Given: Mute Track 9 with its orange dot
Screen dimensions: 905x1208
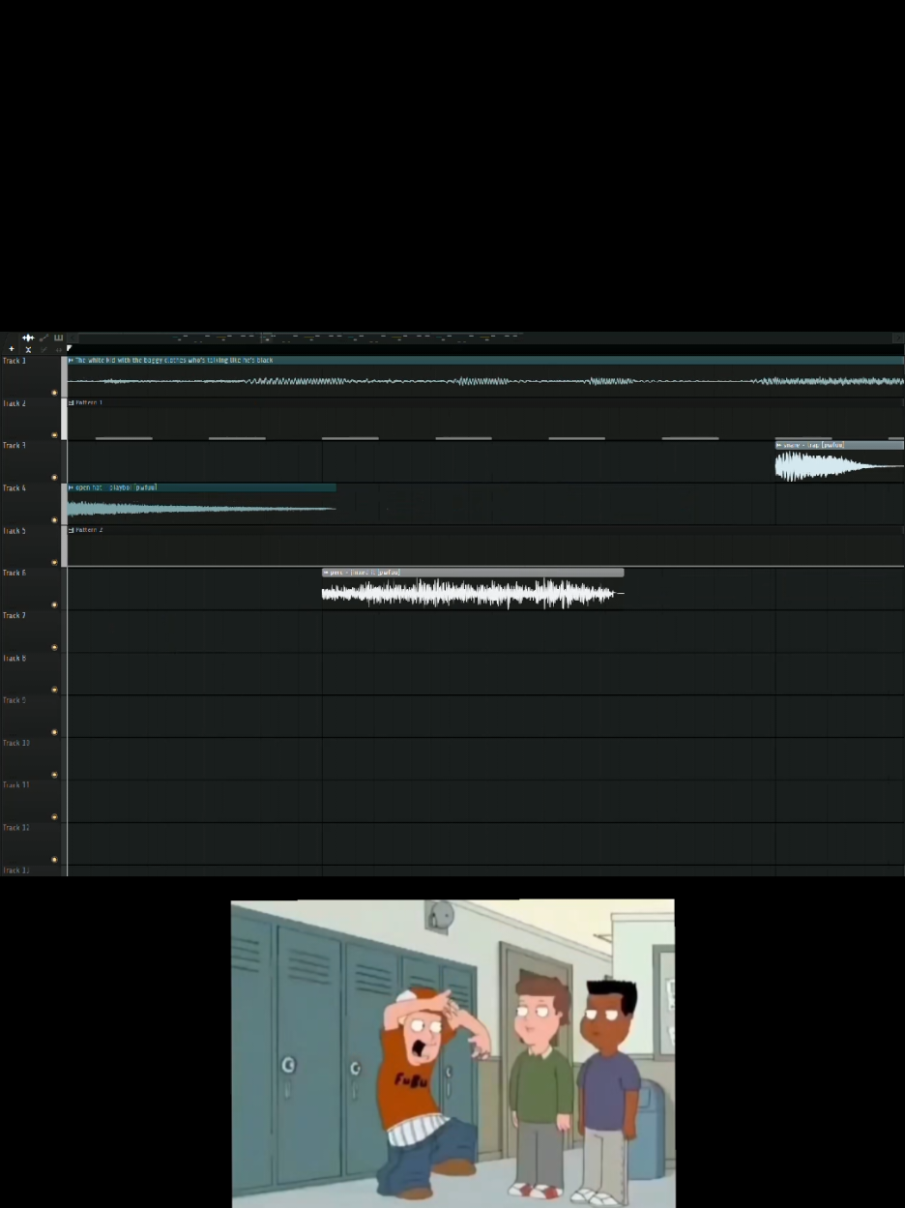Looking at the screenshot, I should click(54, 733).
